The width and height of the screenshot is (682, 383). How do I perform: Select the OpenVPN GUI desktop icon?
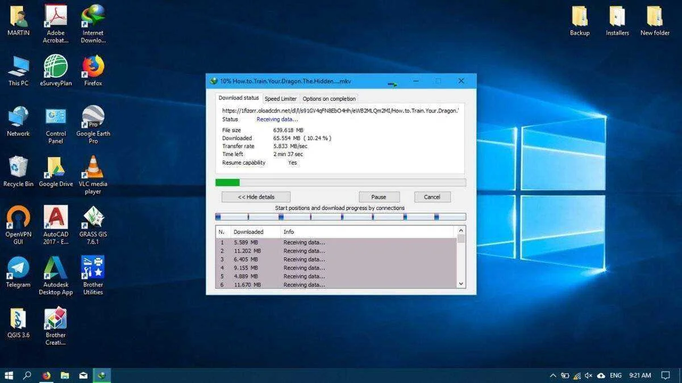tap(18, 225)
